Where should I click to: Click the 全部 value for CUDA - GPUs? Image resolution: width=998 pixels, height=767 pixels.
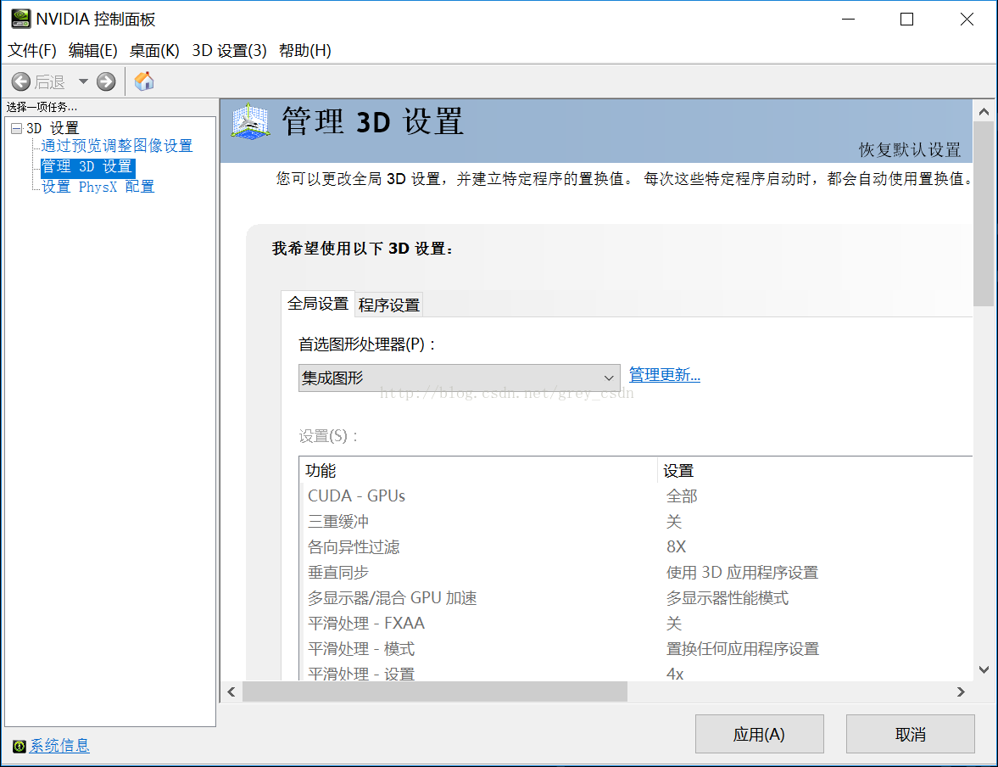click(x=682, y=495)
